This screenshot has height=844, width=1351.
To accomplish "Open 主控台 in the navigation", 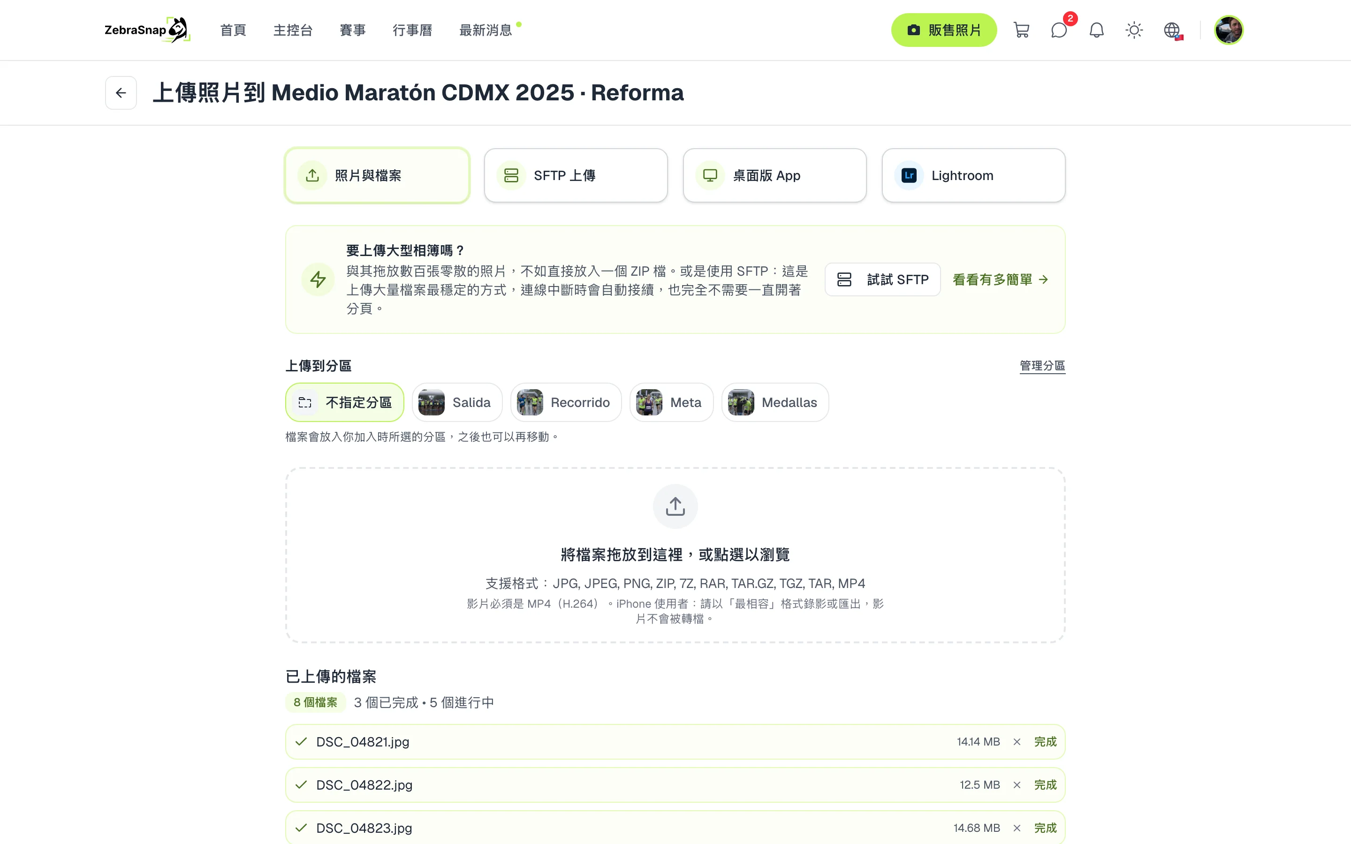I will click(x=293, y=30).
